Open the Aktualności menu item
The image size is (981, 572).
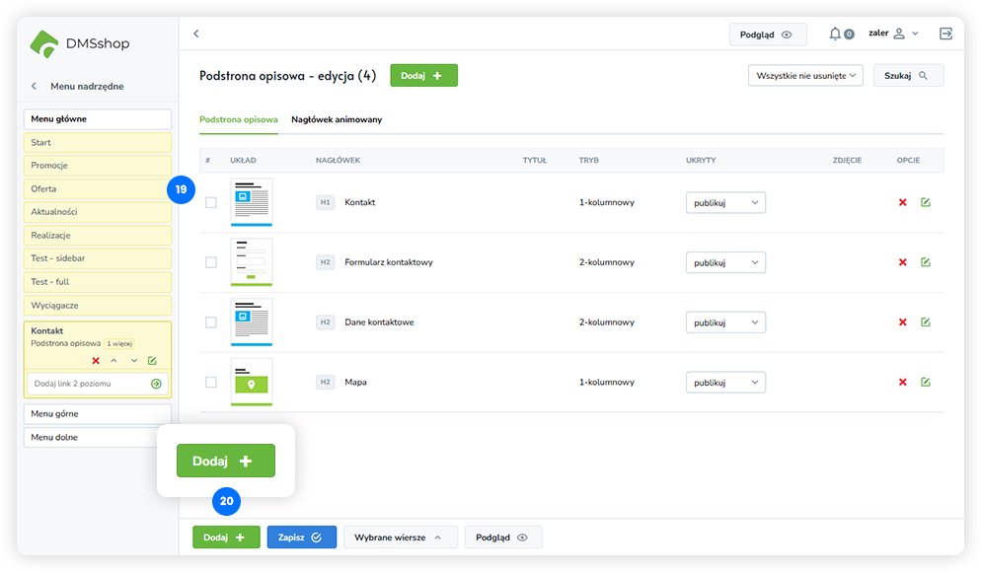pyautogui.click(x=98, y=212)
